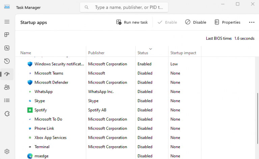This screenshot has width=259, height=159.
Task: Sort by the Name column header
Action: (26, 53)
